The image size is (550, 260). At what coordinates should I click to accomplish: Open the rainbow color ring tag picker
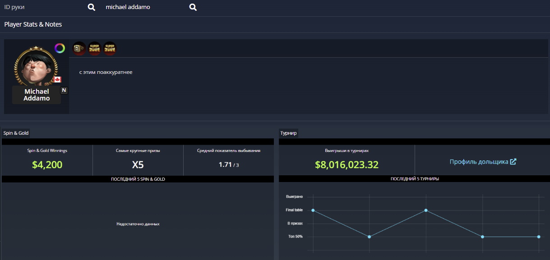60,48
